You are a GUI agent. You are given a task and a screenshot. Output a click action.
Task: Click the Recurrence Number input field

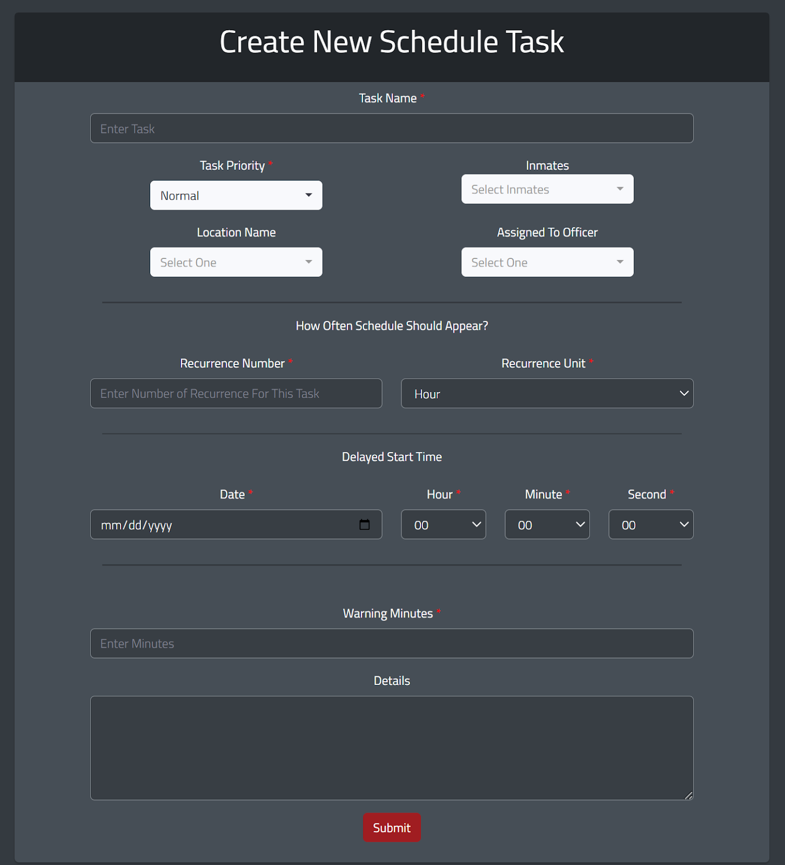pyautogui.click(x=236, y=394)
